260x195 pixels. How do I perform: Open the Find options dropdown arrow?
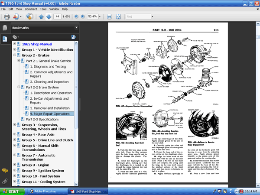click(x=153, y=16)
